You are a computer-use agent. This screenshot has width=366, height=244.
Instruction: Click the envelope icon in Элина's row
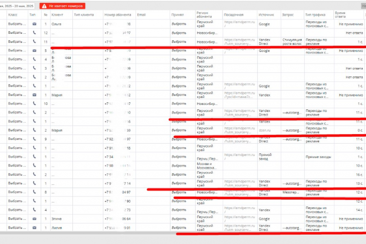[34, 219]
